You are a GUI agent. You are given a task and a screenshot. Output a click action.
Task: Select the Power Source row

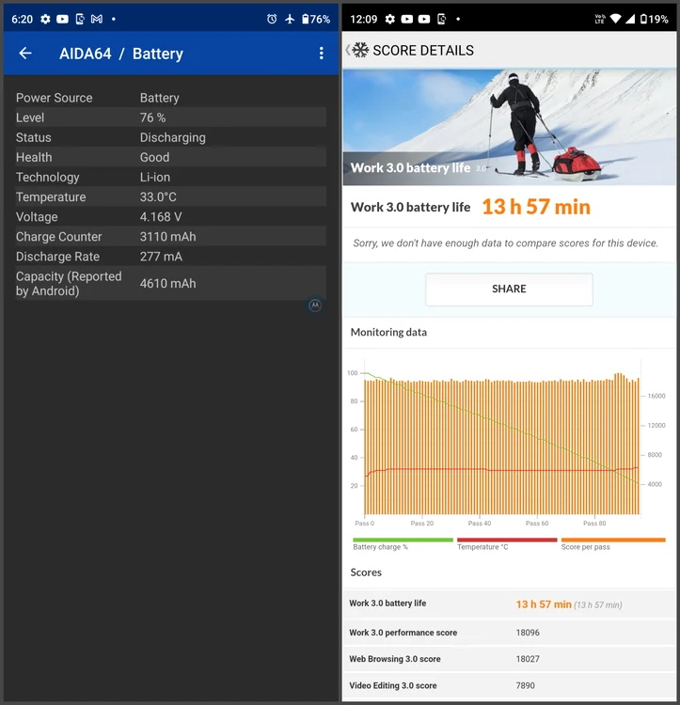point(171,98)
